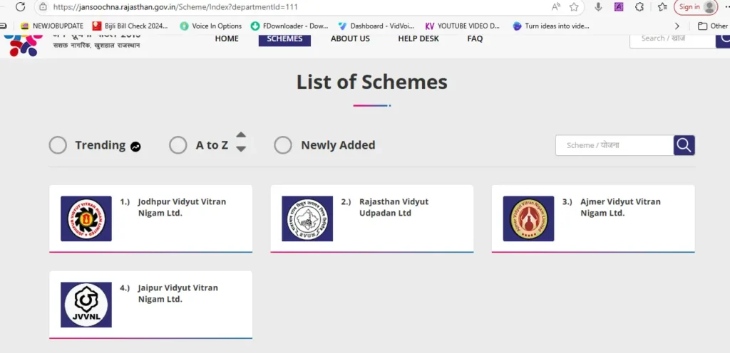This screenshot has height=353, width=730.
Task: Select the A to Z radio button
Action: [178, 145]
